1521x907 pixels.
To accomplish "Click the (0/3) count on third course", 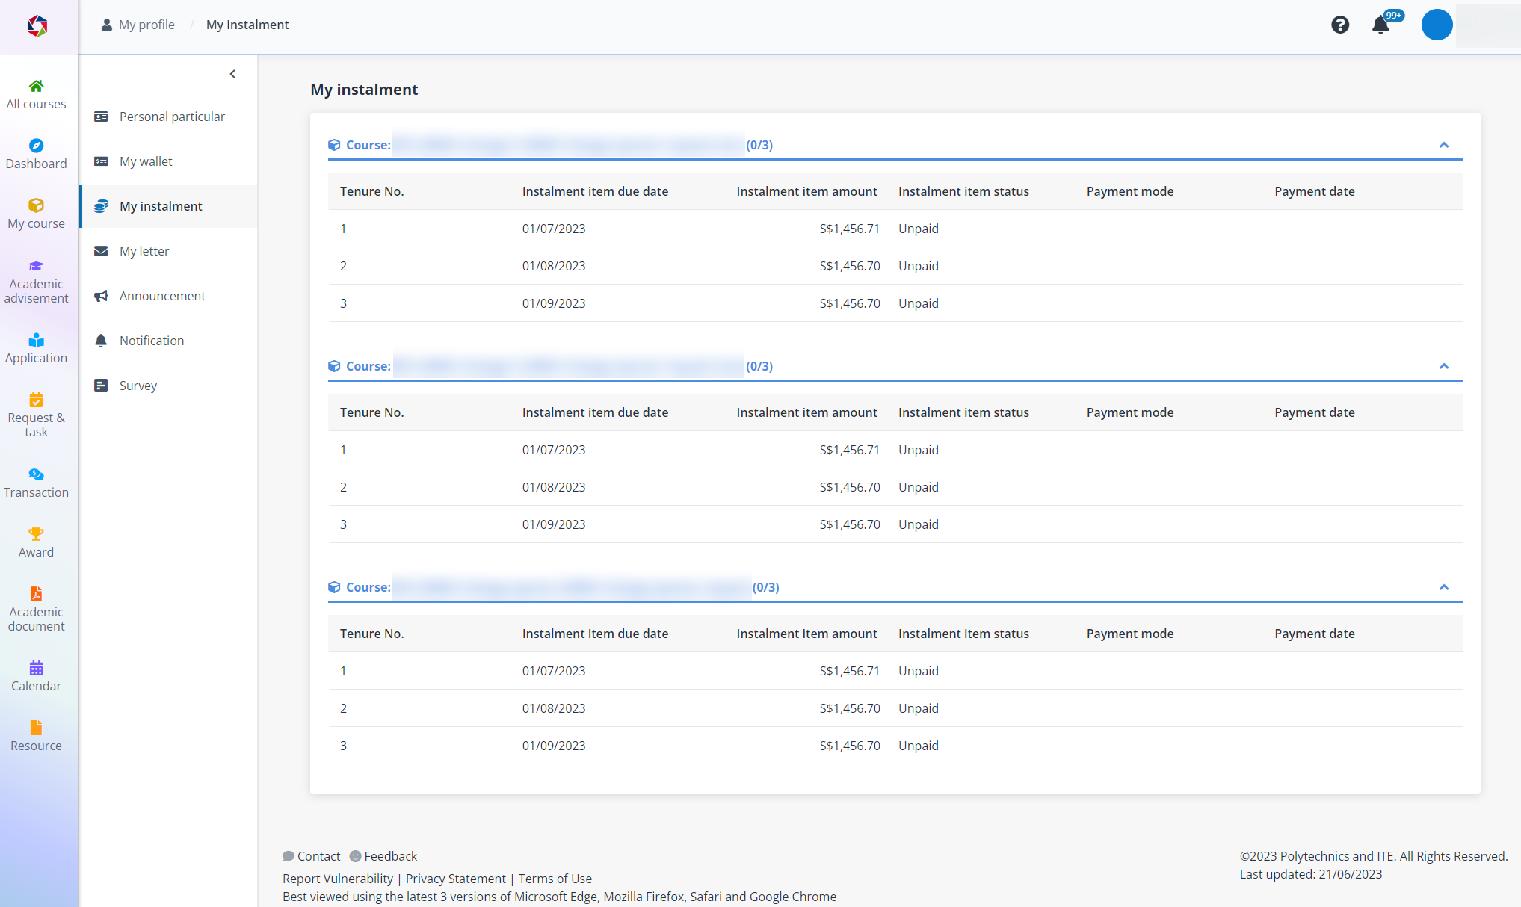I will (x=765, y=587).
